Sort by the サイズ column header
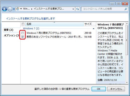The image size is (130, 96). (90, 24)
